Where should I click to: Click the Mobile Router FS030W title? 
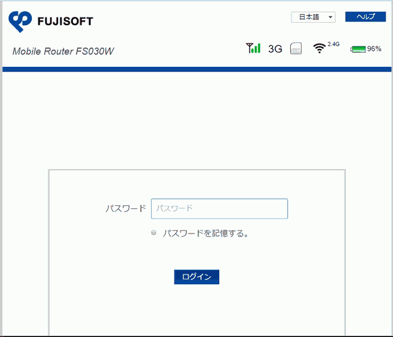(x=63, y=51)
